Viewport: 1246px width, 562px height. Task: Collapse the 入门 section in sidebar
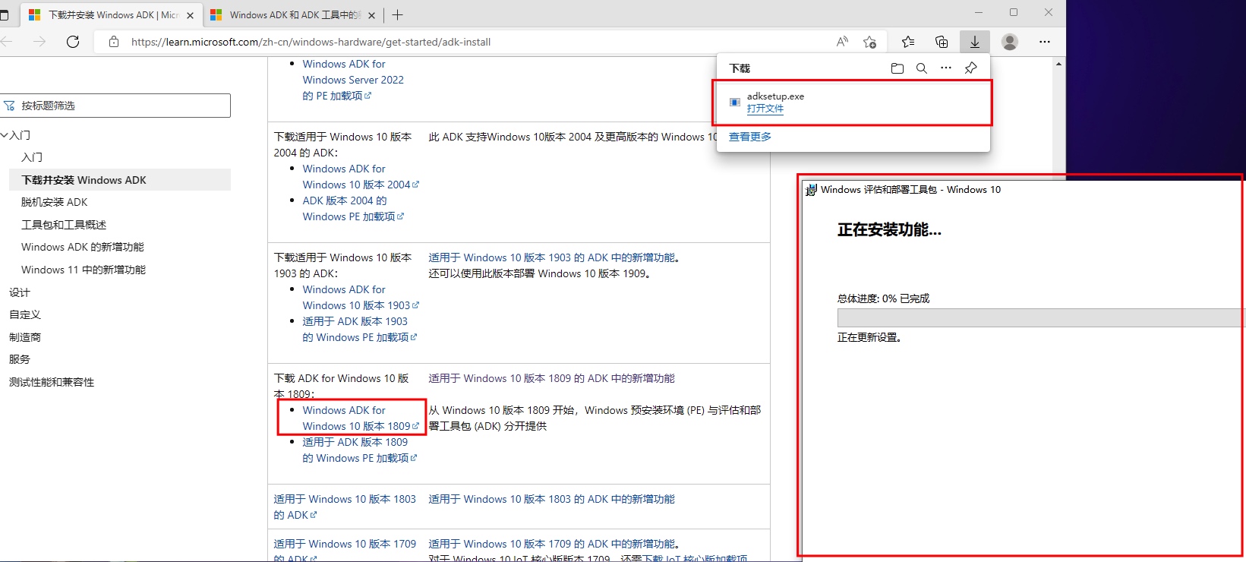click(x=5, y=135)
